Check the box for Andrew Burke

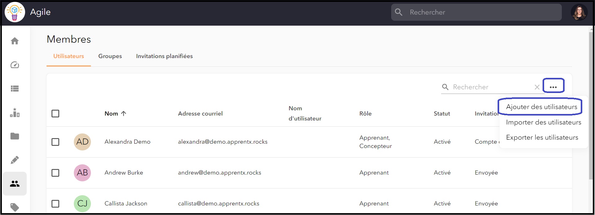click(55, 173)
